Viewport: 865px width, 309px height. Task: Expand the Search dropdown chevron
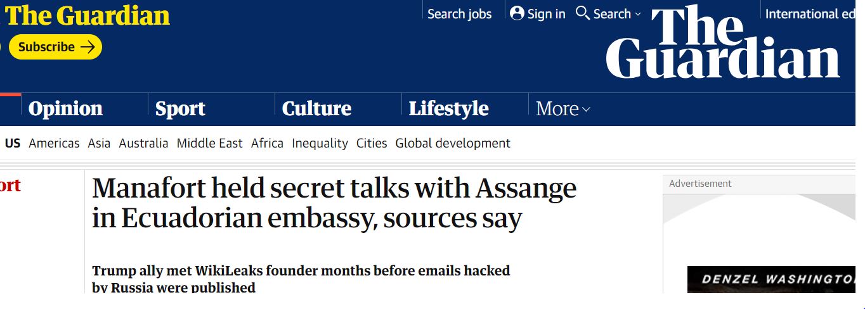pos(638,14)
